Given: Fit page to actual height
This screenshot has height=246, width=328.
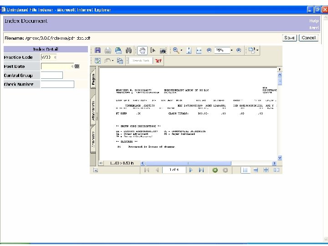Looking at the screenshot, I should point(189,51).
